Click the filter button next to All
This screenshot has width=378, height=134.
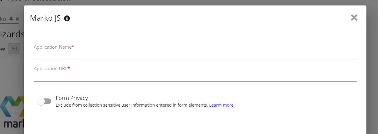[x=22, y=49]
